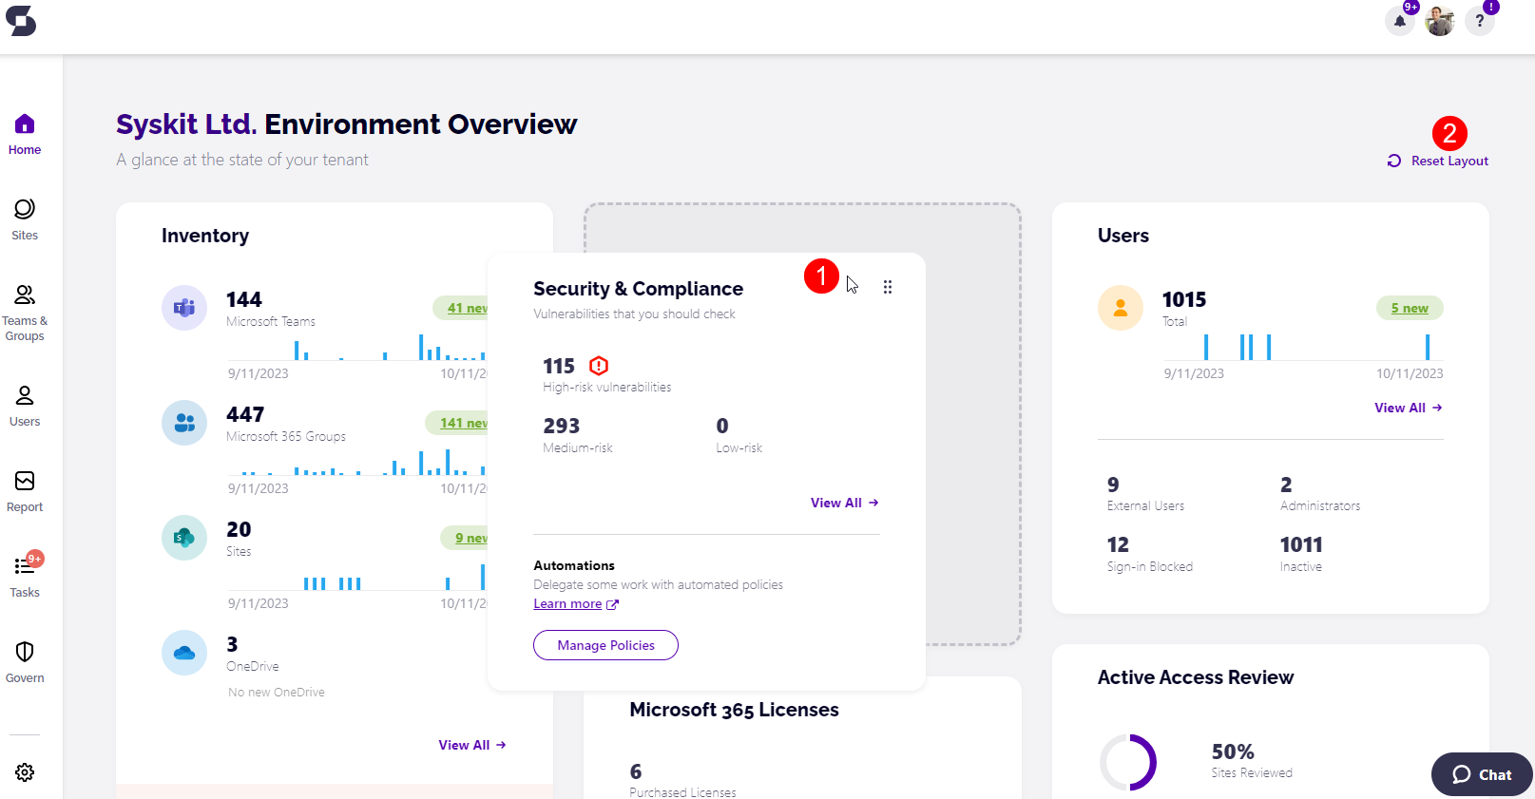Click 3 OneDrive count
Image resolution: width=1535 pixels, height=799 pixels.
(232, 644)
